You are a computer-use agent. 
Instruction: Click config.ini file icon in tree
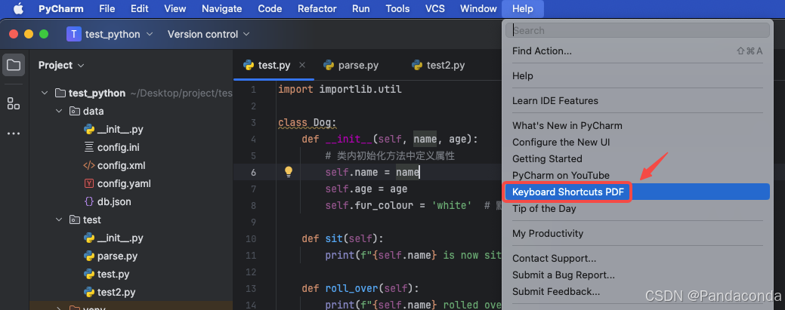pos(89,147)
